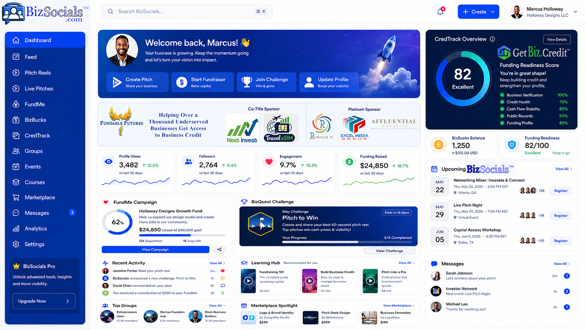Click the Followers people icon
The image size is (586, 330).
click(189, 162)
